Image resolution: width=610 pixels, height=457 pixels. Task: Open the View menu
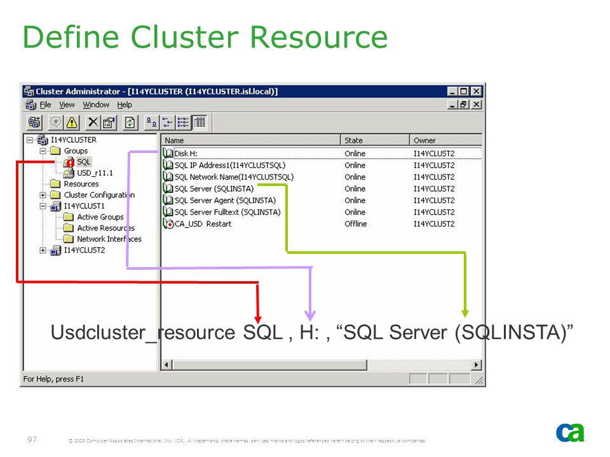(x=67, y=105)
